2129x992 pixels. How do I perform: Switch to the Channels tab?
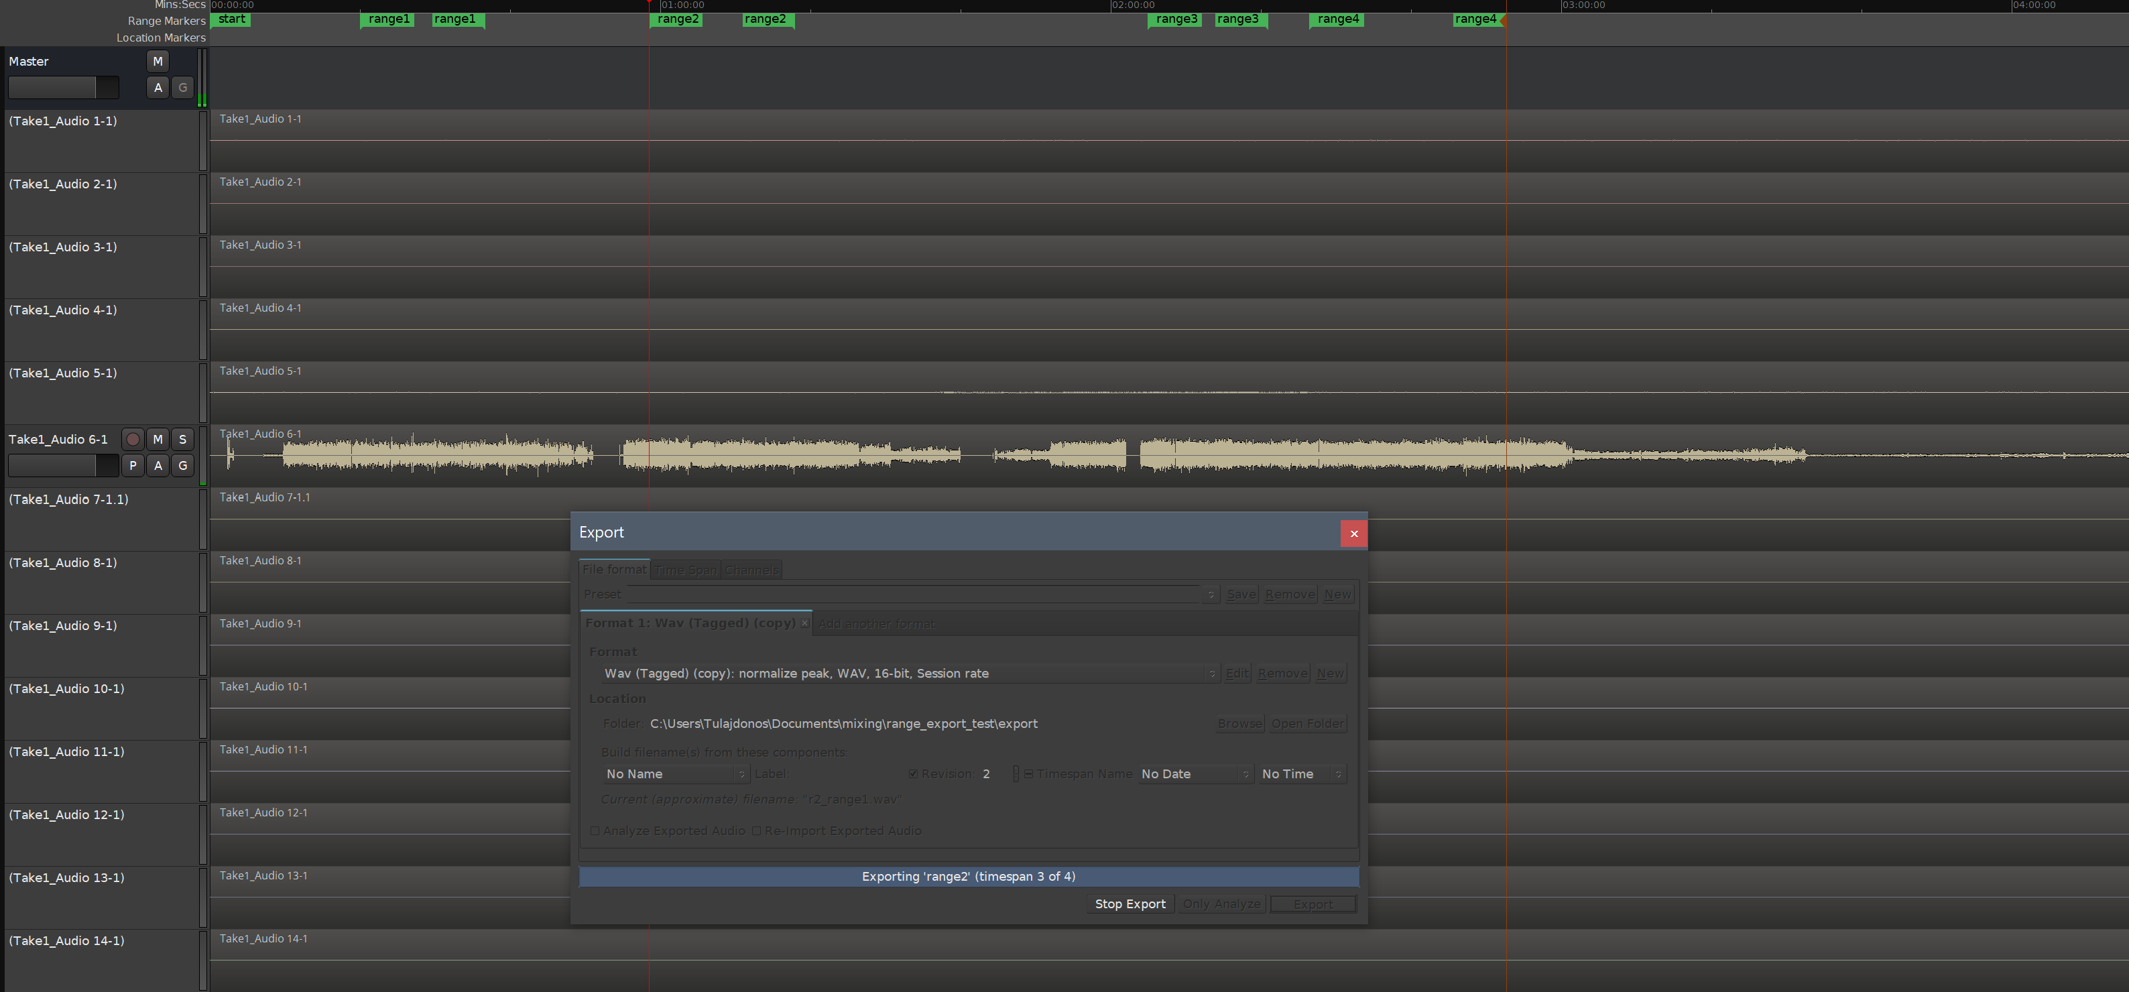click(x=751, y=570)
